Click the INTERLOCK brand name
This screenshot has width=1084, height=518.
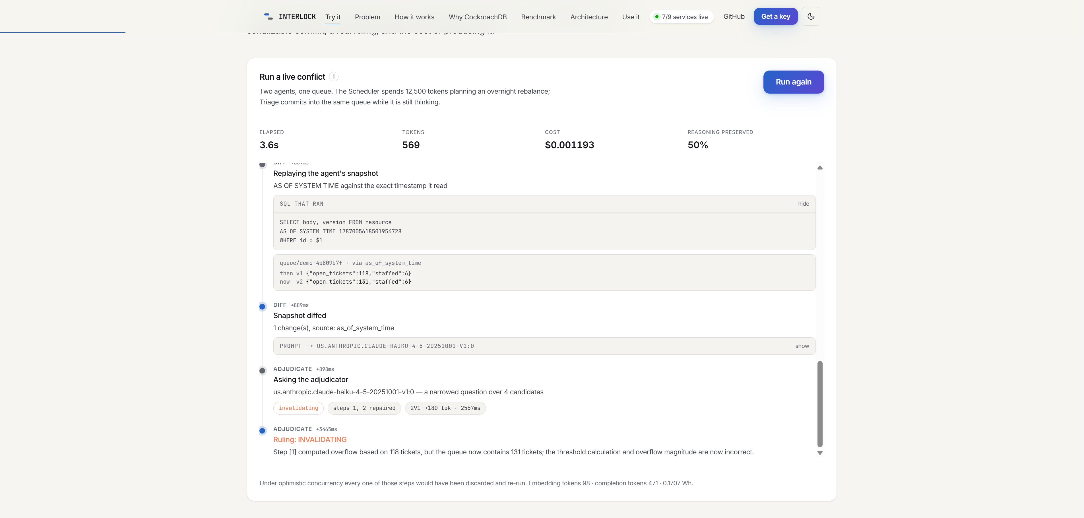coord(297,16)
